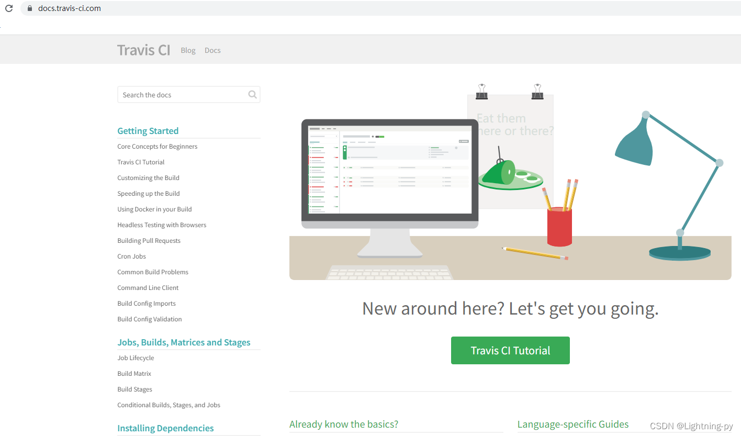This screenshot has height=436, width=741.
Task: Open Core Concepts for Beginners
Action: coord(158,147)
